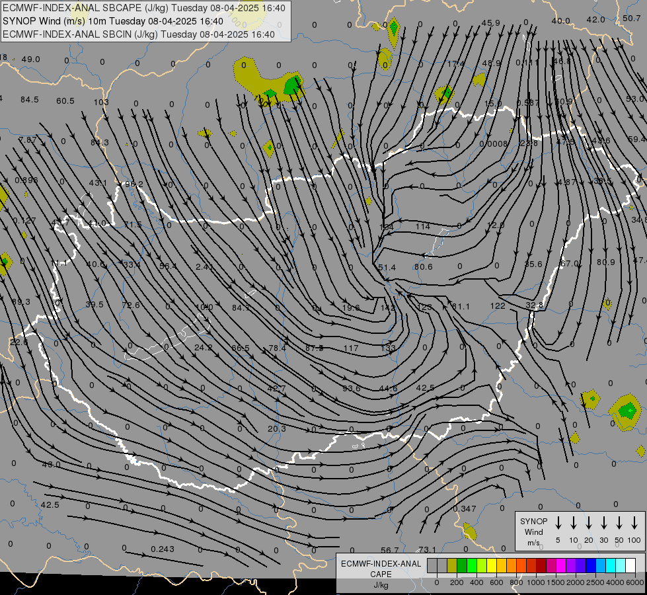Viewport: 647px width, 595px height.
Task: Click the map value 56.7
Action: pos(390,550)
